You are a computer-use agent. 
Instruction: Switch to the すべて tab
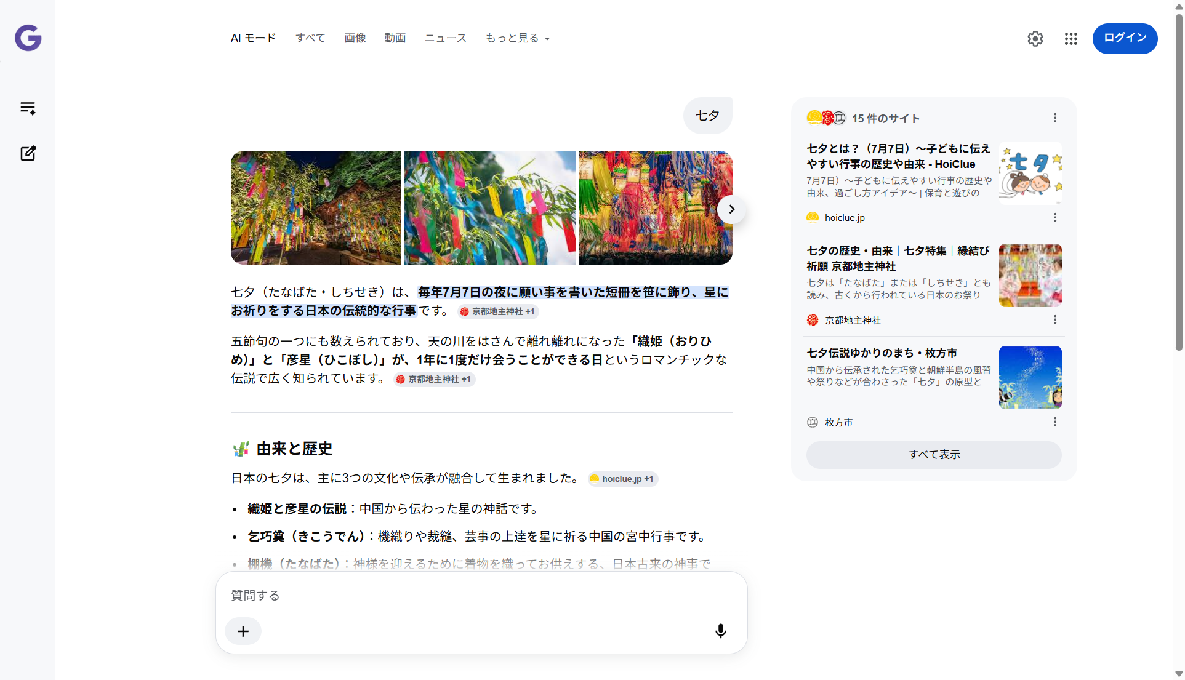pos(310,38)
